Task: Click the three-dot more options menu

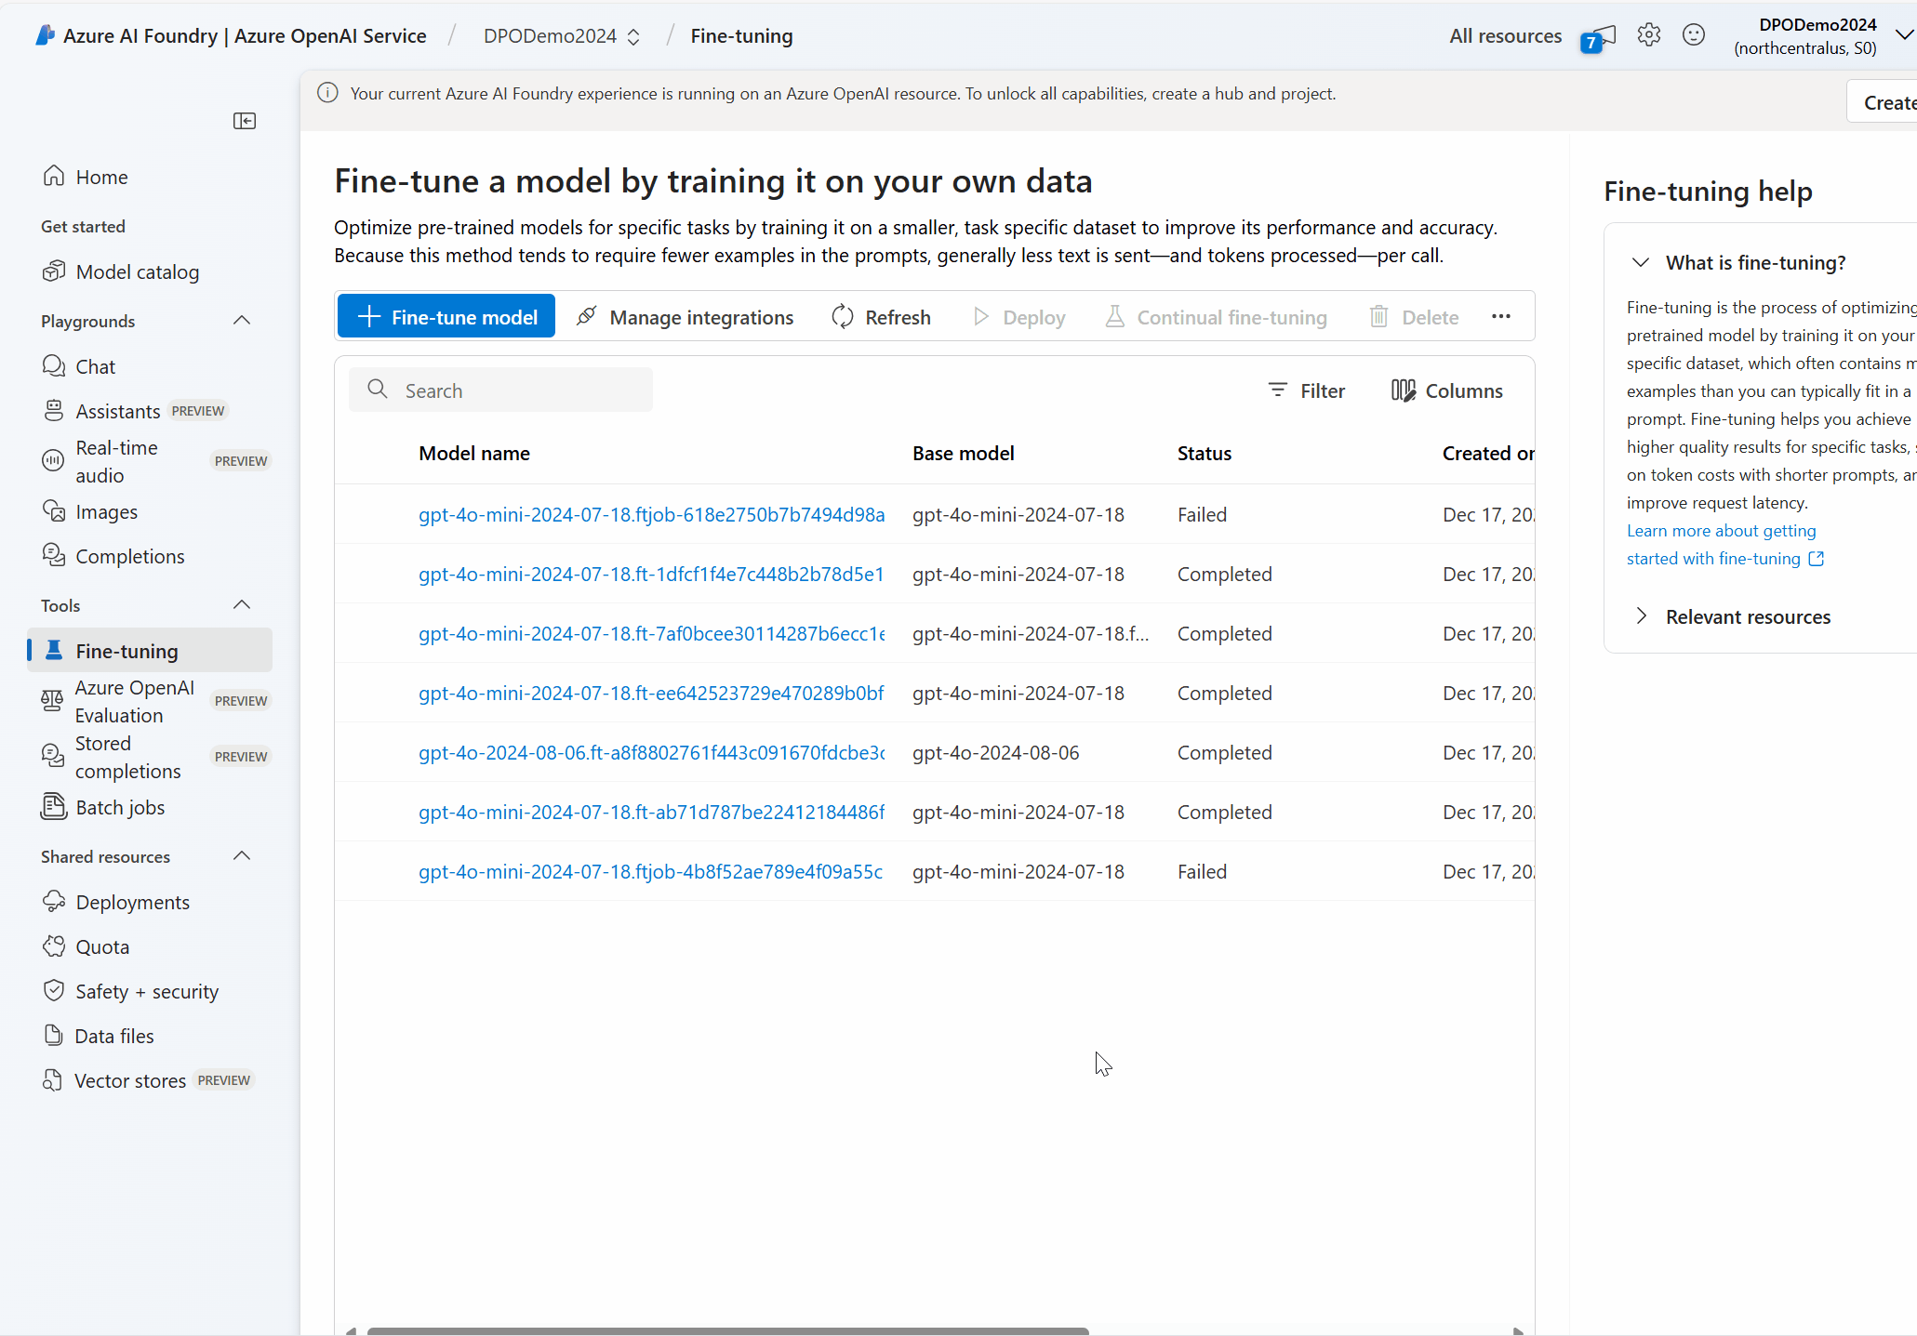Action: pyautogui.click(x=1502, y=316)
